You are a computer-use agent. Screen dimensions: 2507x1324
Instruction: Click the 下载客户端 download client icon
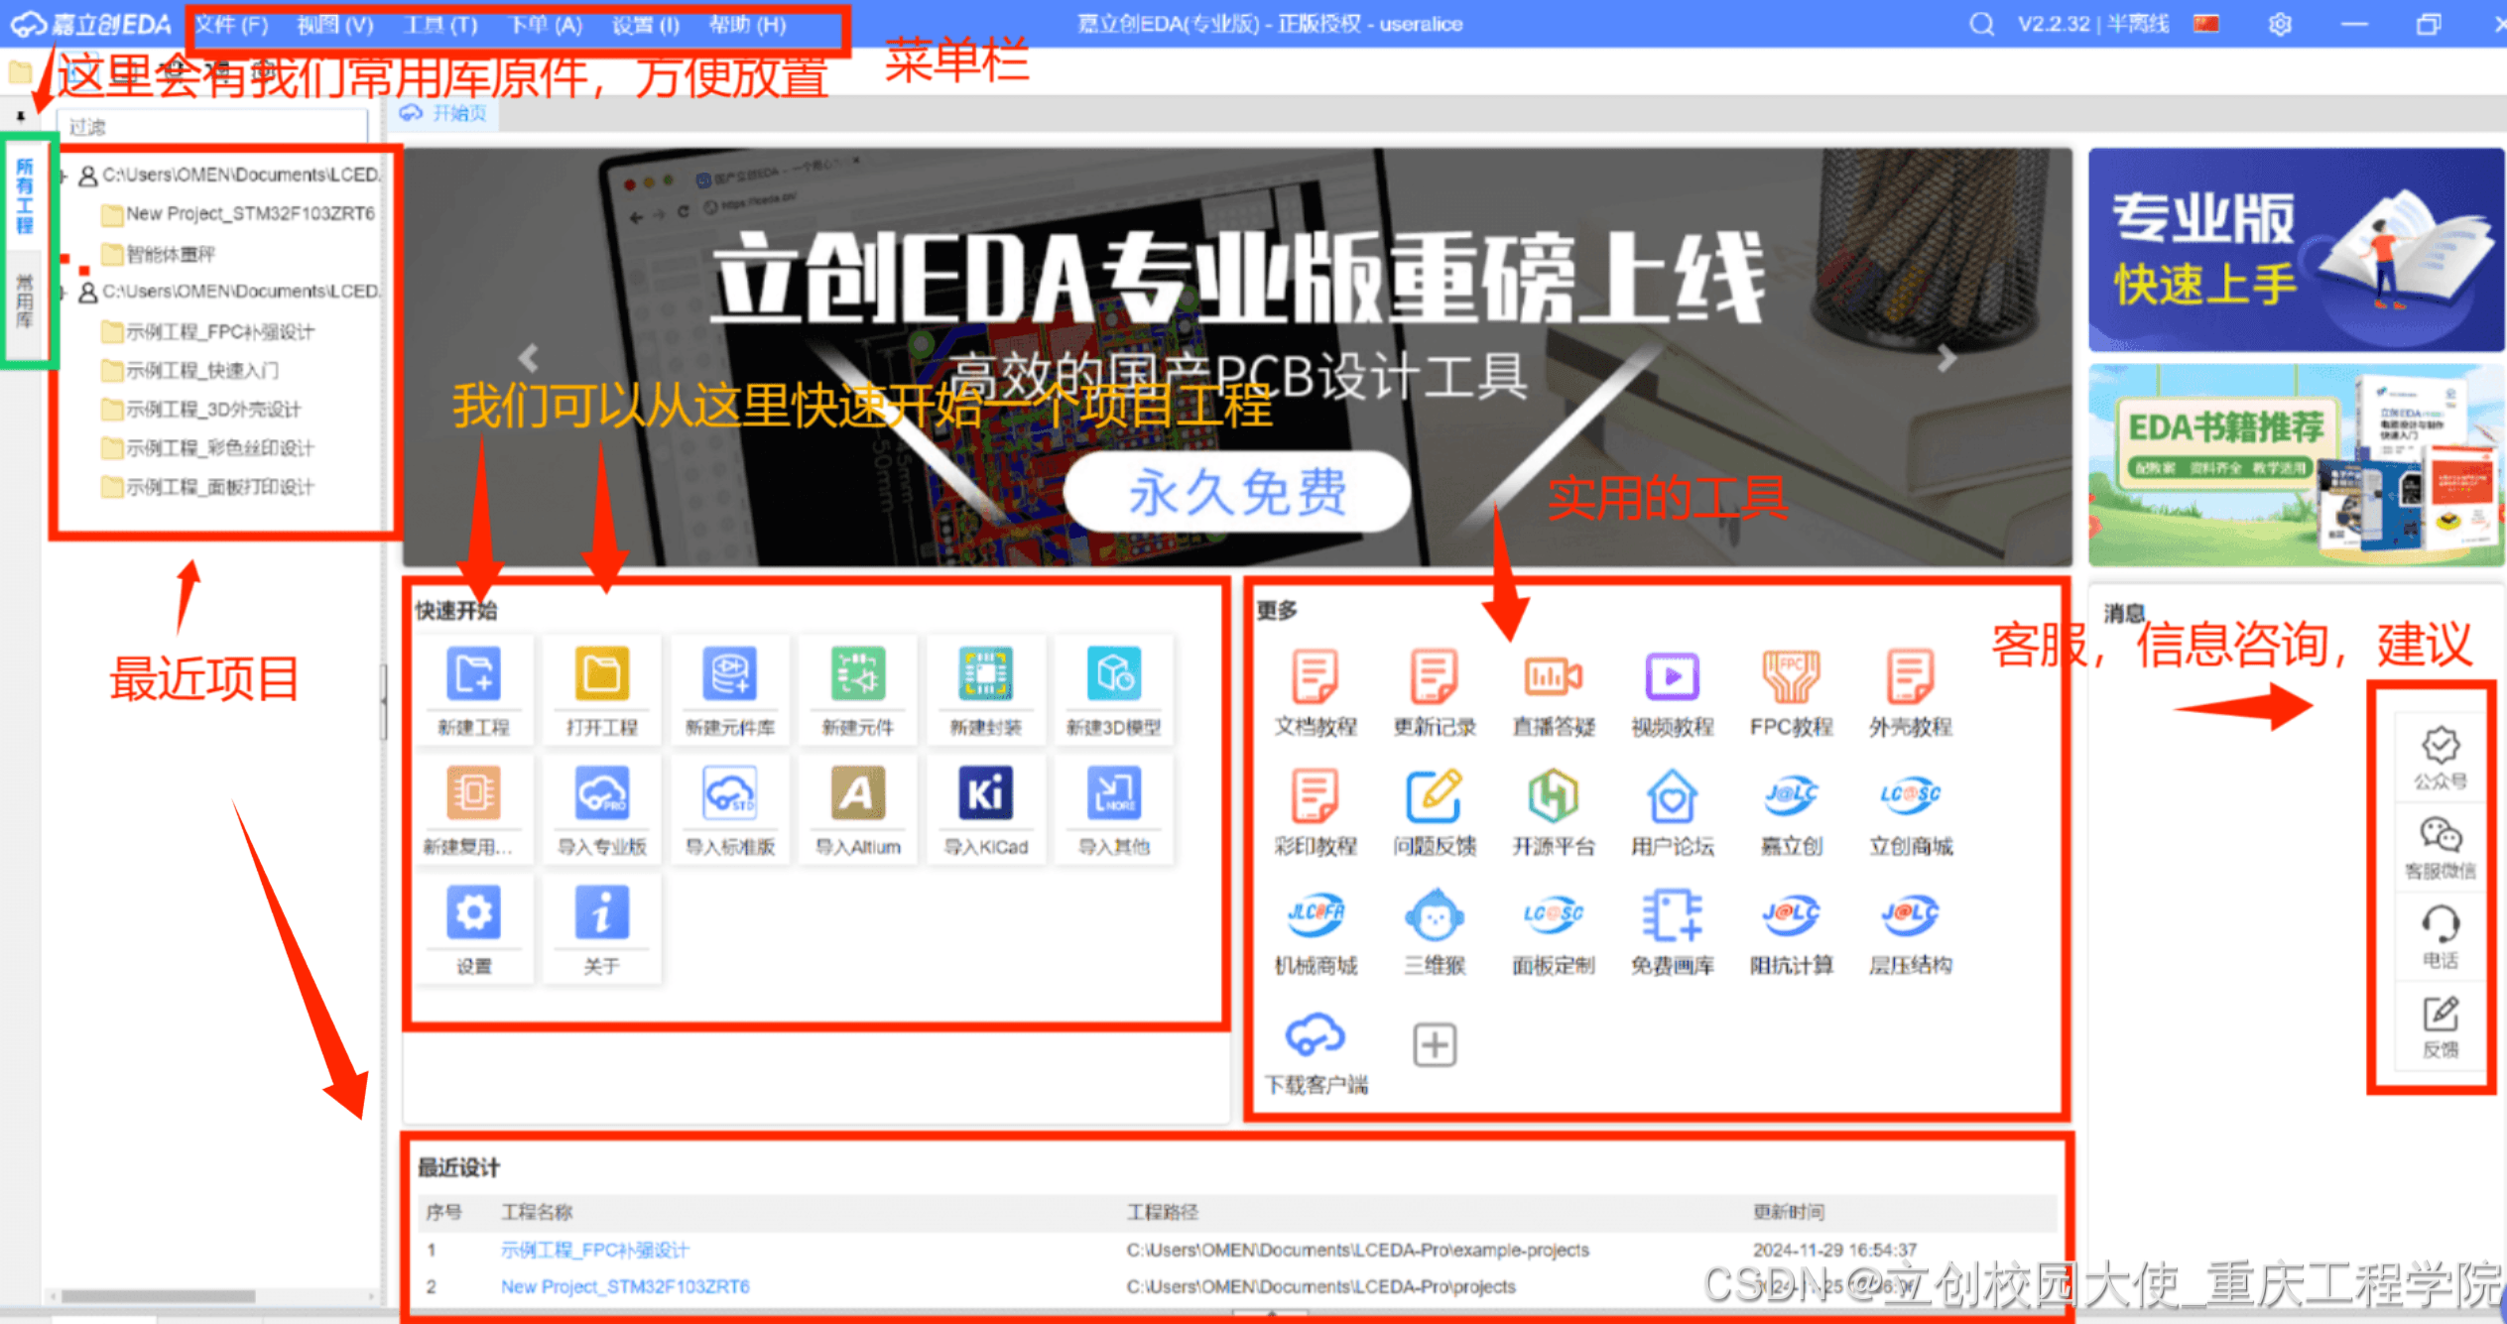point(1315,1036)
